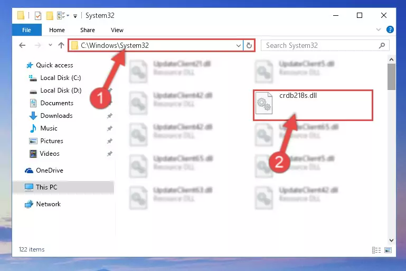406x271 pixels.
Task: Close the System32 window
Action: tap(384, 15)
